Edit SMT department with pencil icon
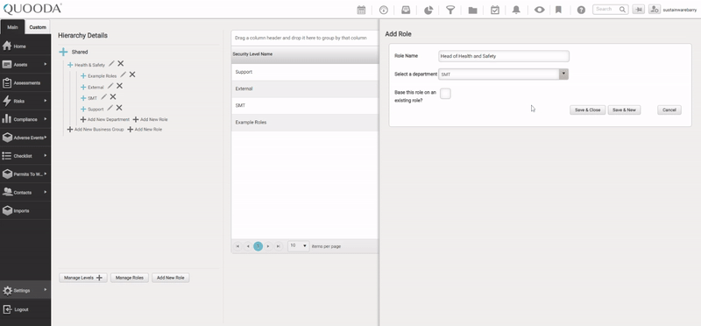 pos(103,96)
